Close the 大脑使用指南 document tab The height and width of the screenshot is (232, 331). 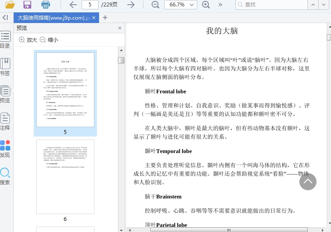(x=94, y=18)
